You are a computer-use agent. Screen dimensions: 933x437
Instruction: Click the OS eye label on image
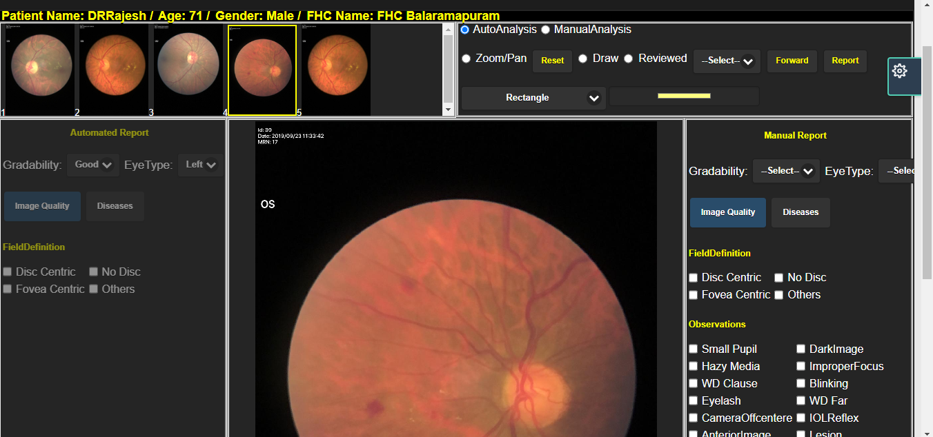[x=268, y=205]
